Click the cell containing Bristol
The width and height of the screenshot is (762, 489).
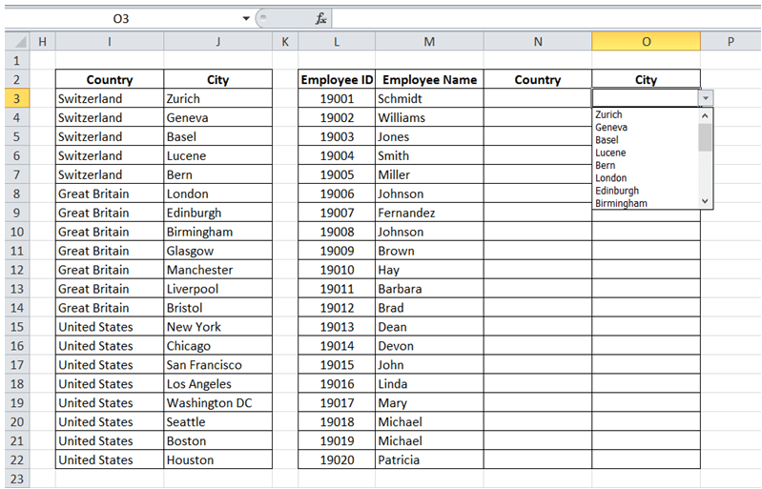coord(218,307)
